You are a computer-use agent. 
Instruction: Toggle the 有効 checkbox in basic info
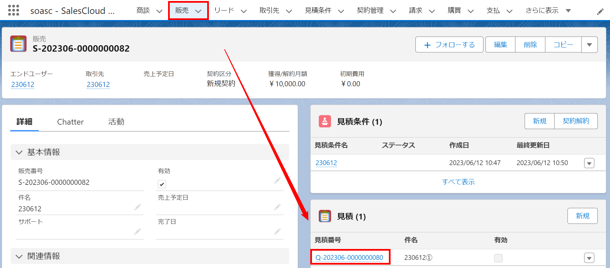tap(162, 184)
